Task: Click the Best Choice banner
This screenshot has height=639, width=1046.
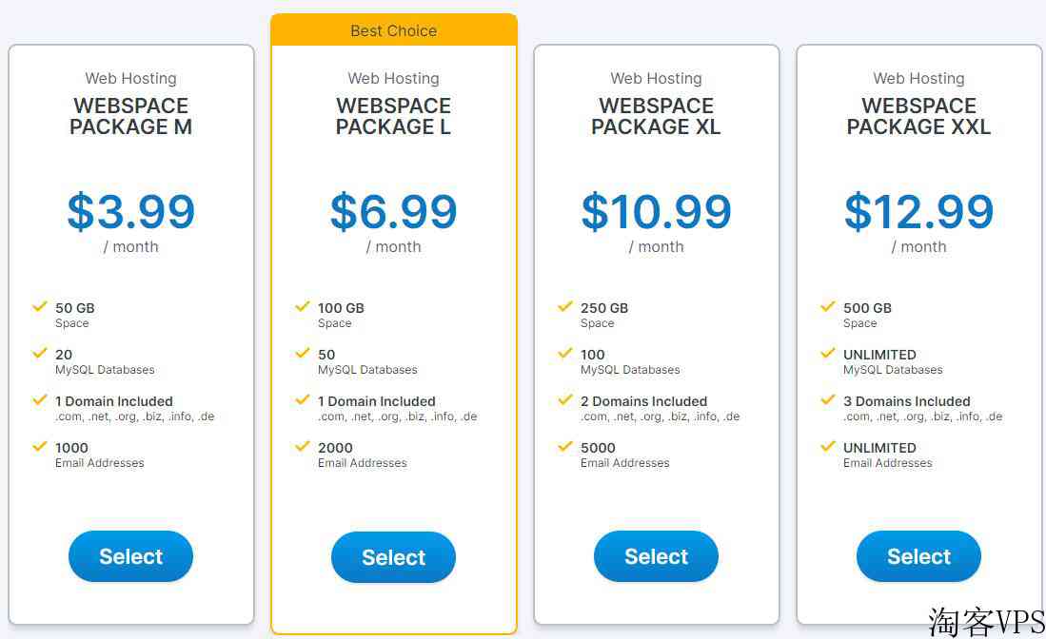Action: click(394, 30)
